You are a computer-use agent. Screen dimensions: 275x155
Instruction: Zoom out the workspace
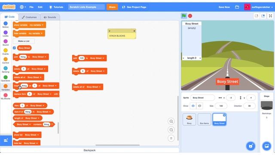pos(171,130)
